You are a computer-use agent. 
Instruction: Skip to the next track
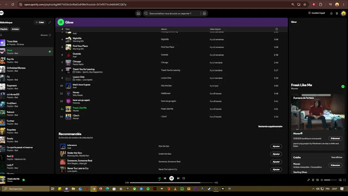(178, 178)
